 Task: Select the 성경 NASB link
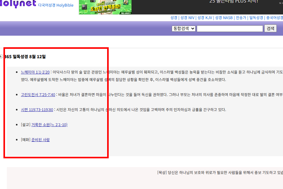[224, 18]
